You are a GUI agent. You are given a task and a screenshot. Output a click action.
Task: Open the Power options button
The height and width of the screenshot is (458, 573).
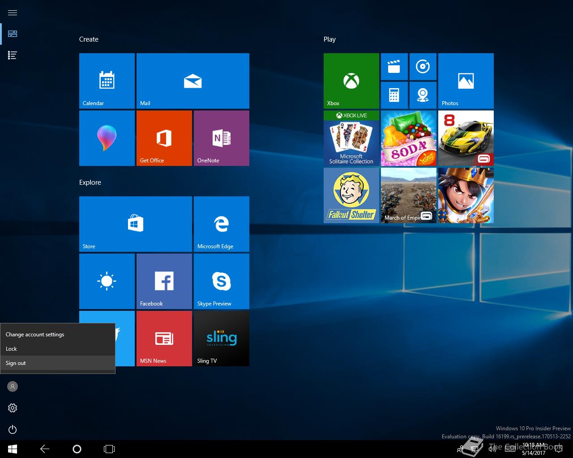coord(13,429)
